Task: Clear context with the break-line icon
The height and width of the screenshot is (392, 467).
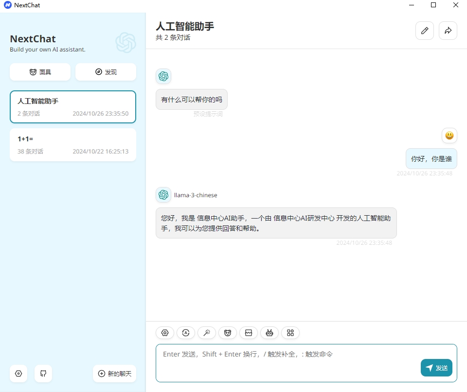Action: tap(249, 333)
